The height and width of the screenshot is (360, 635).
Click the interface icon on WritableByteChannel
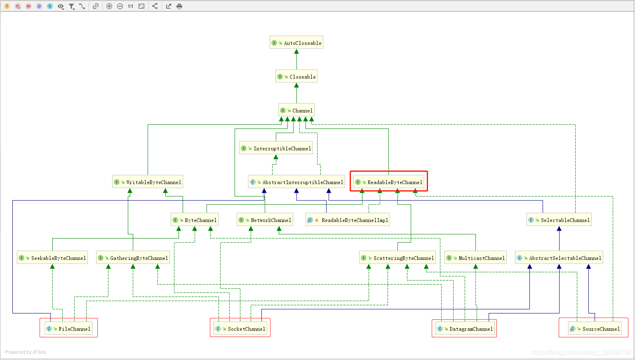(x=117, y=182)
